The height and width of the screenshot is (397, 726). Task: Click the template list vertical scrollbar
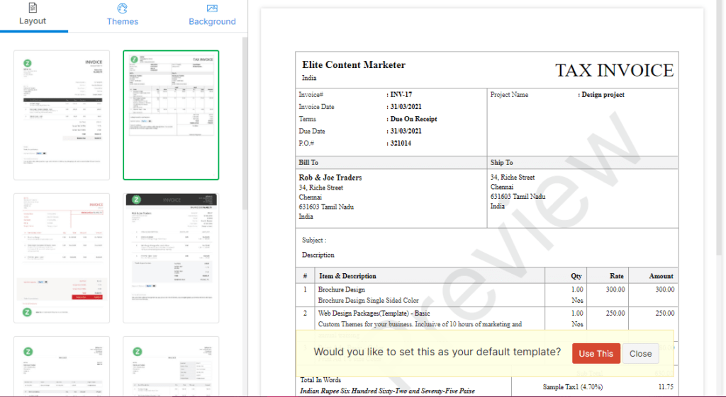[245, 120]
